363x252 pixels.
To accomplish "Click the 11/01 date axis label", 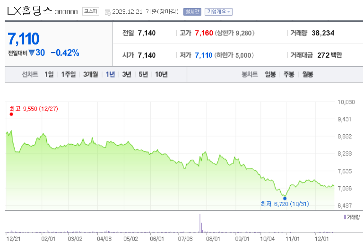I will [x=293, y=239].
